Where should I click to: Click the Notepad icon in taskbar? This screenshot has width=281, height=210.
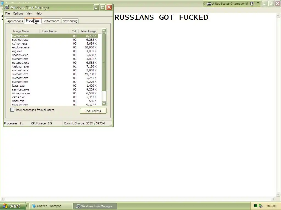pyautogui.click(x=34, y=206)
